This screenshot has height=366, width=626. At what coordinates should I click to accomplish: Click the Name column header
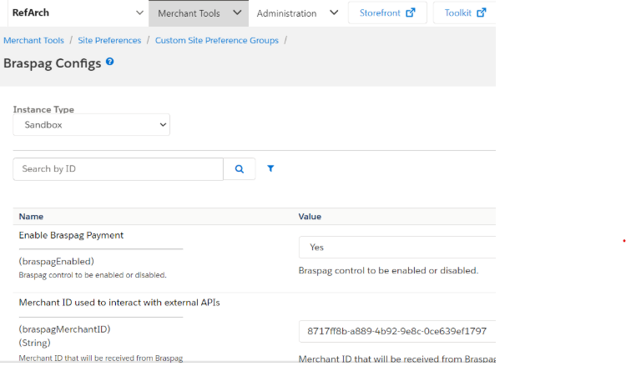[x=31, y=217]
